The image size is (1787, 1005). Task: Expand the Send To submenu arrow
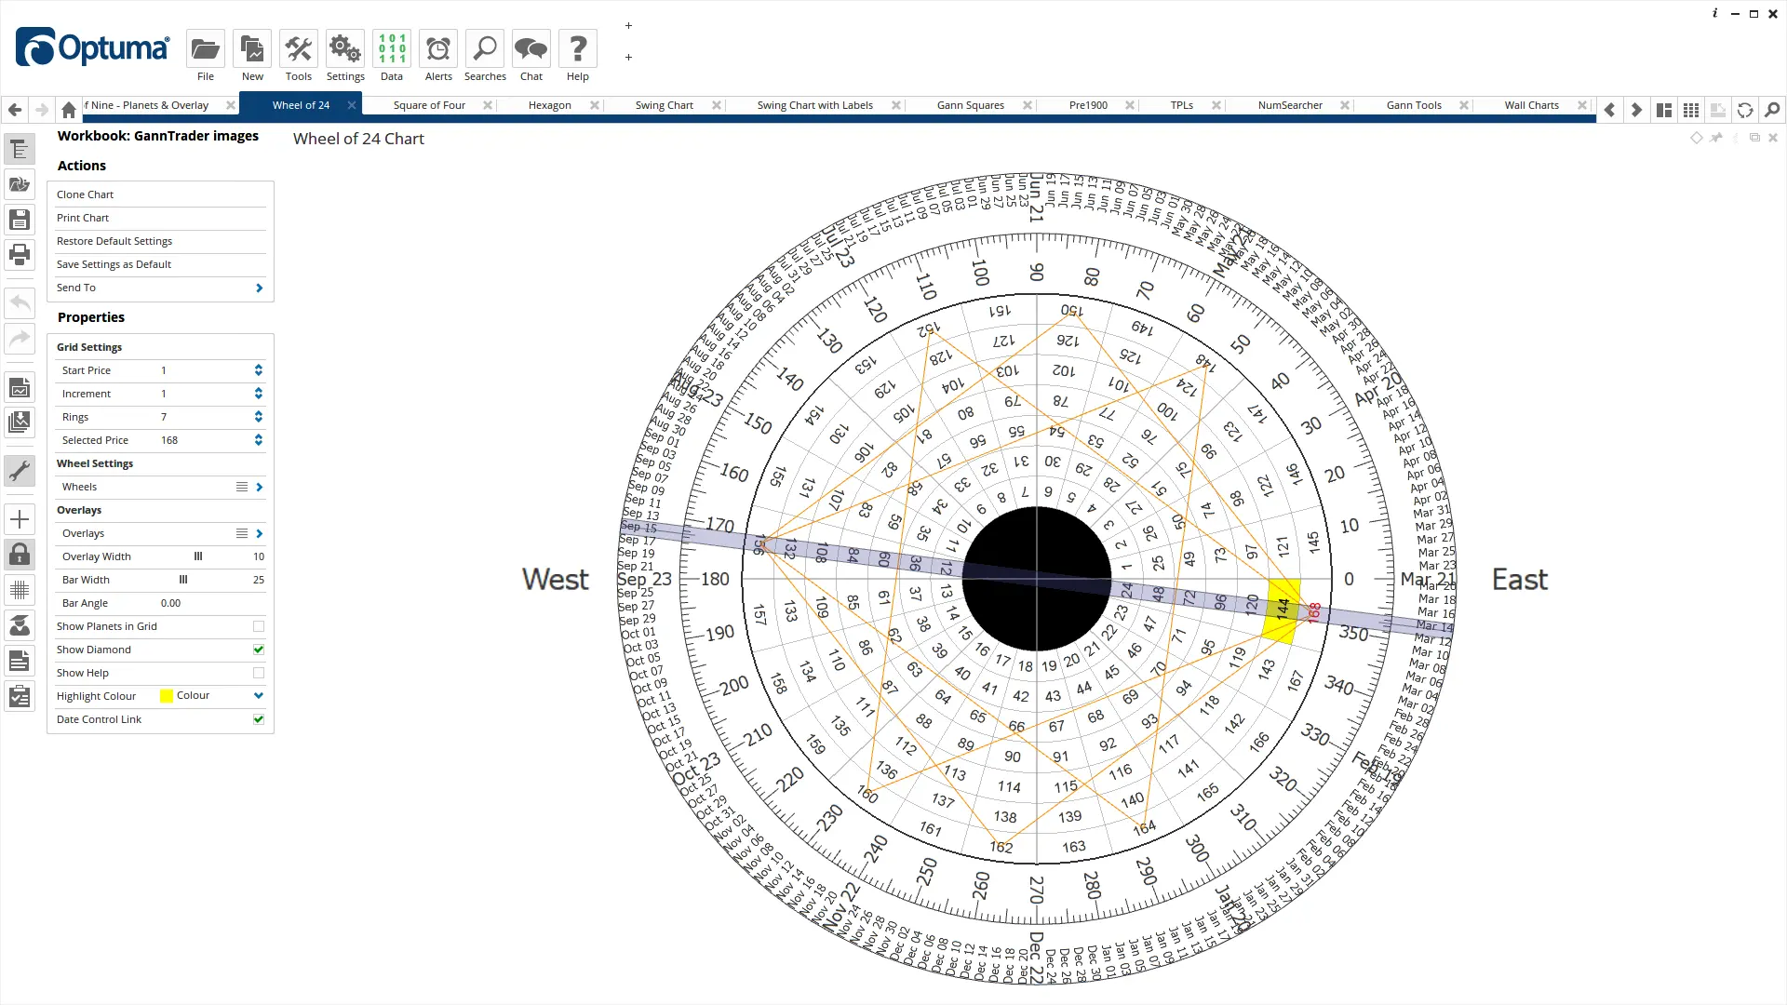[x=259, y=288]
